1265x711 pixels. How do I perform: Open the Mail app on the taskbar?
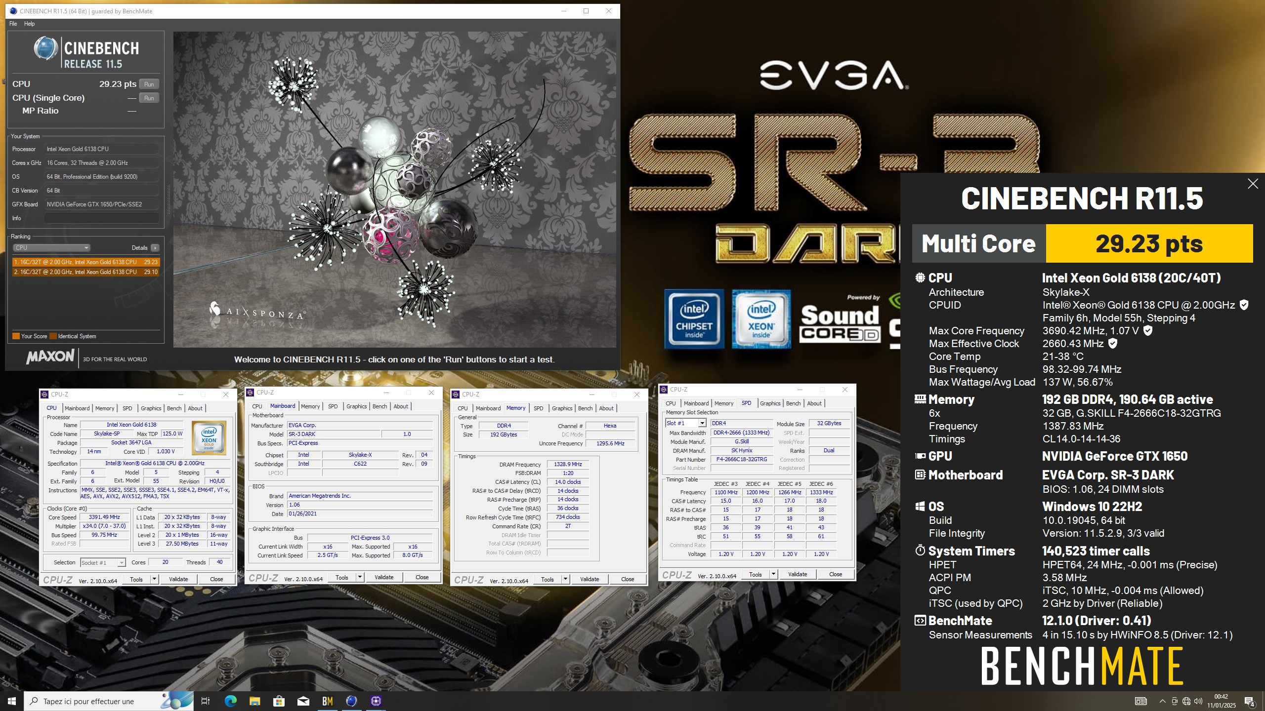[303, 701]
